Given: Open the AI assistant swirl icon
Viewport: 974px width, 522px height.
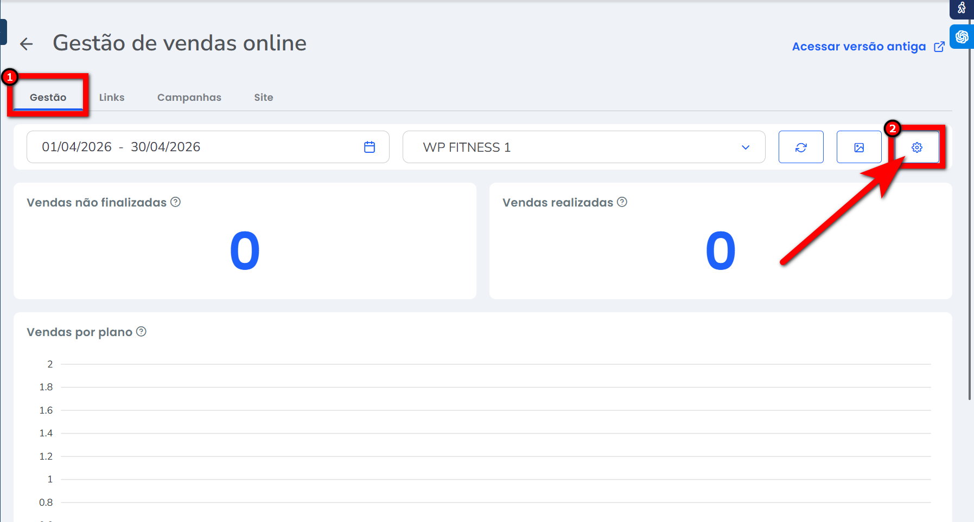Looking at the screenshot, I should tap(962, 37).
